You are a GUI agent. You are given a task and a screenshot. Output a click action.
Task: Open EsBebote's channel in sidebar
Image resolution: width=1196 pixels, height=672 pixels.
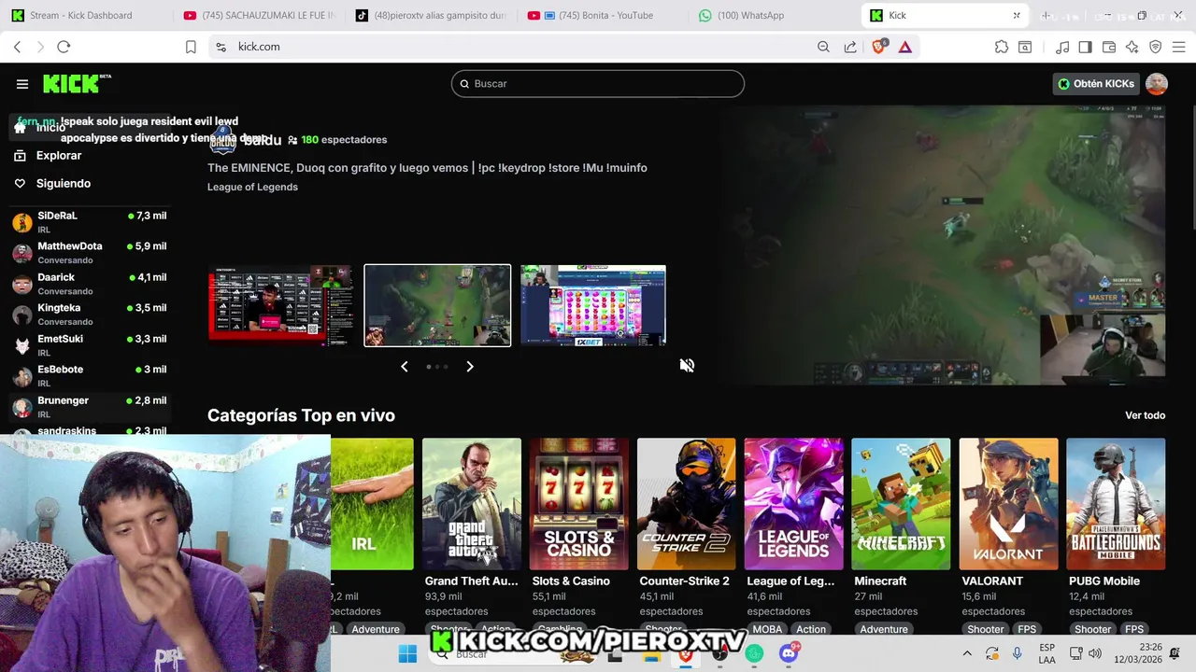click(x=89, y=376)
